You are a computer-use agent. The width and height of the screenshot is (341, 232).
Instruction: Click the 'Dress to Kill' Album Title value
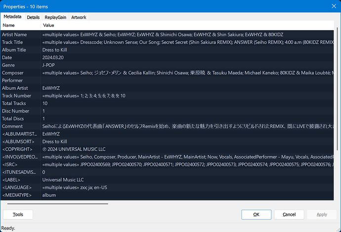point(54,50)
